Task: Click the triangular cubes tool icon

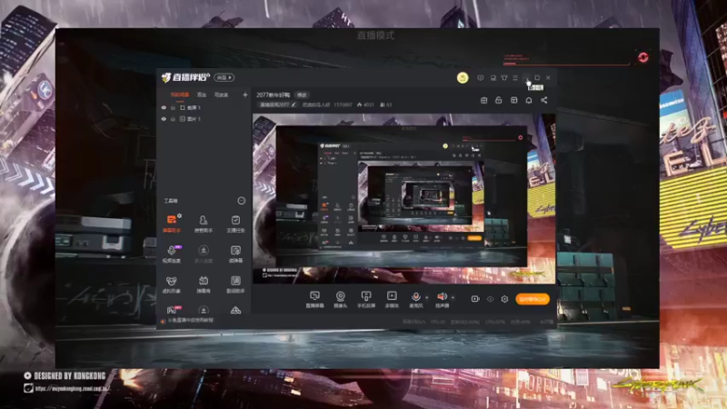Action: (235, 310)
